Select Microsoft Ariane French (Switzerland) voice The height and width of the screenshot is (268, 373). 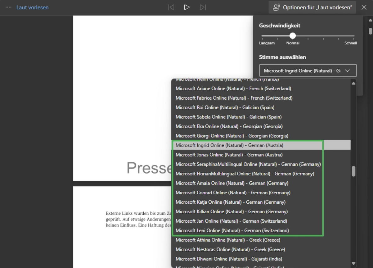click(x=261, y=89)
